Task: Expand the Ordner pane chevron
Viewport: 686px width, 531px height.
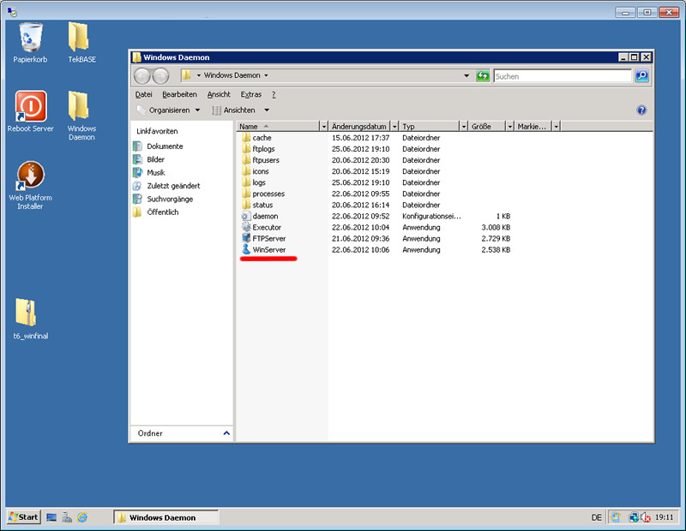Action: tap(226, 433)
